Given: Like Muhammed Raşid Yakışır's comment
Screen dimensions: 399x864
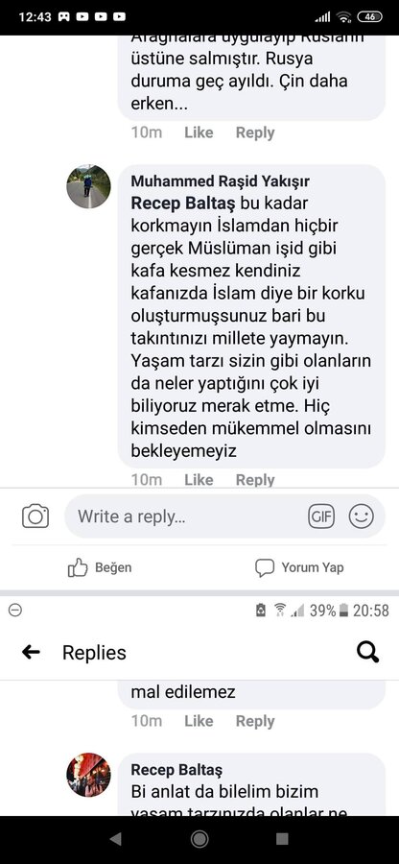Looking at the screenshot, I should coord(199,480).
